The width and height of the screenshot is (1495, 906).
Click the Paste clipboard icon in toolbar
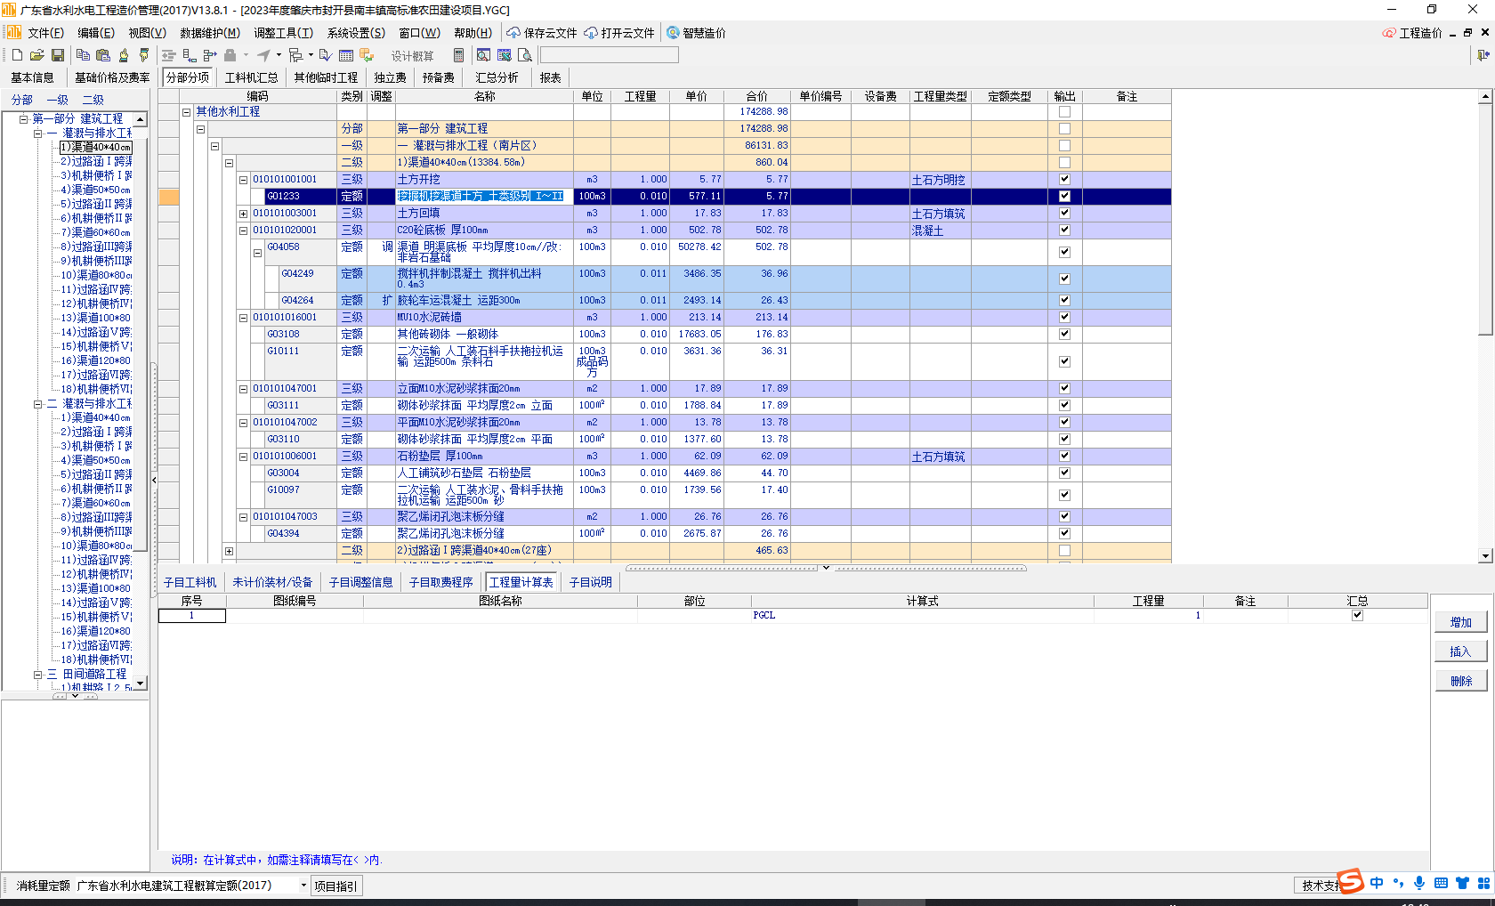click(103, 55)
